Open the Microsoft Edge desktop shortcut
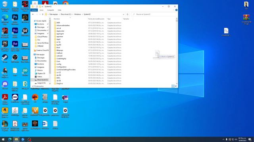This screenshot has width=254, height=142. click(x=5, y=17)
